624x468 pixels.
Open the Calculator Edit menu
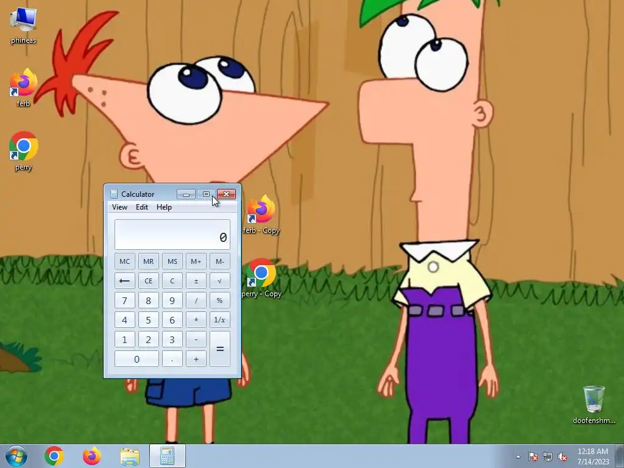point(141,207)
